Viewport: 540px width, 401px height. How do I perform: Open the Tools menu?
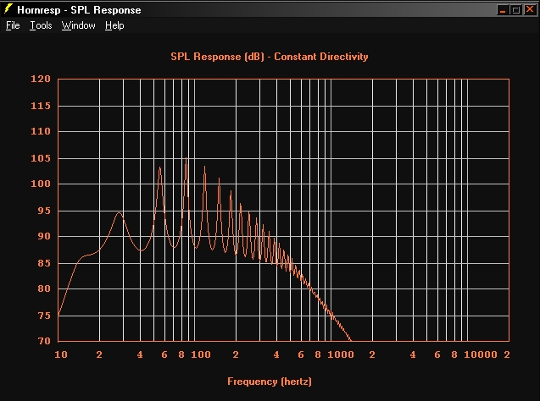[x=41, y=25]
